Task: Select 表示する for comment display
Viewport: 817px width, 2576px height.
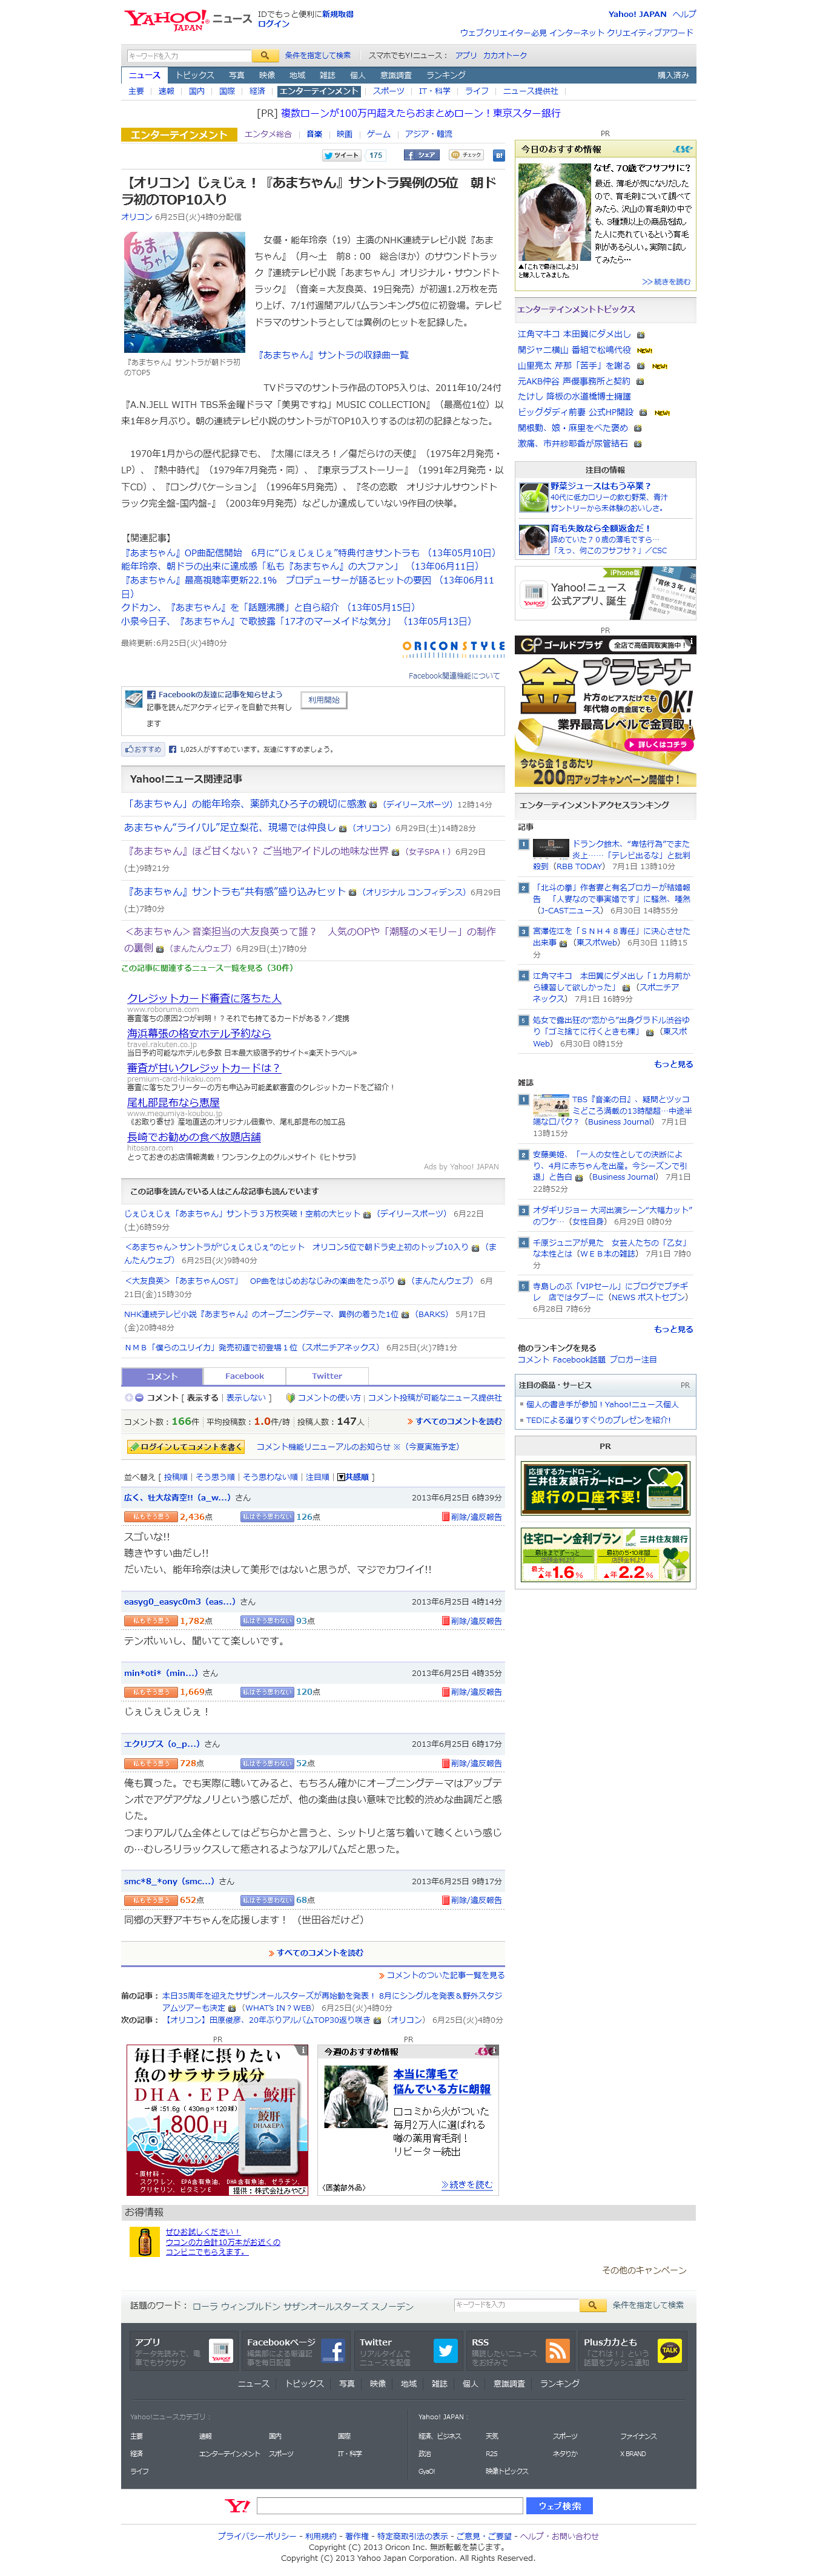Action: click(x=202, y=1398)
